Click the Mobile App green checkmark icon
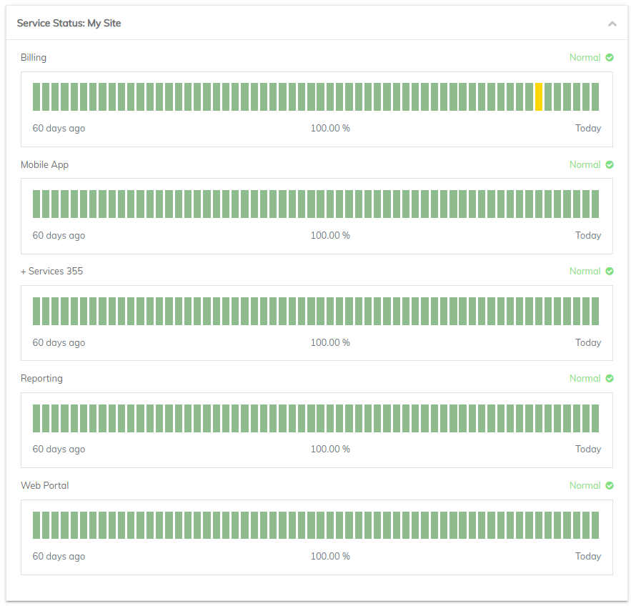This screenshot has width=631, height=606. click(610, 164)
